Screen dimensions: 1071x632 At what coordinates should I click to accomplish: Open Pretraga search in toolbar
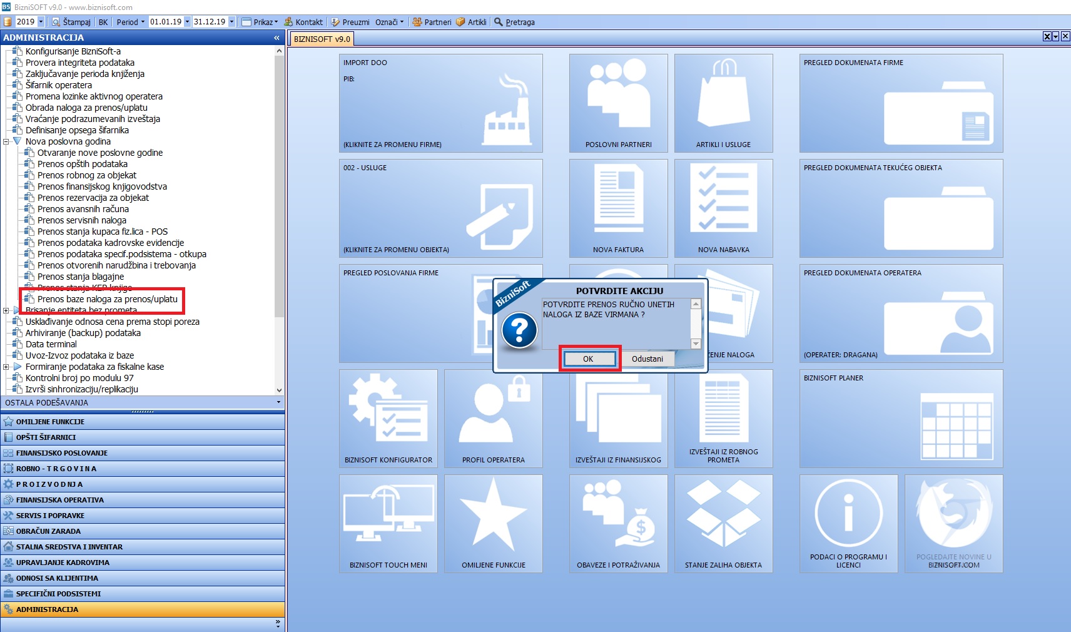tap(514, 22)
